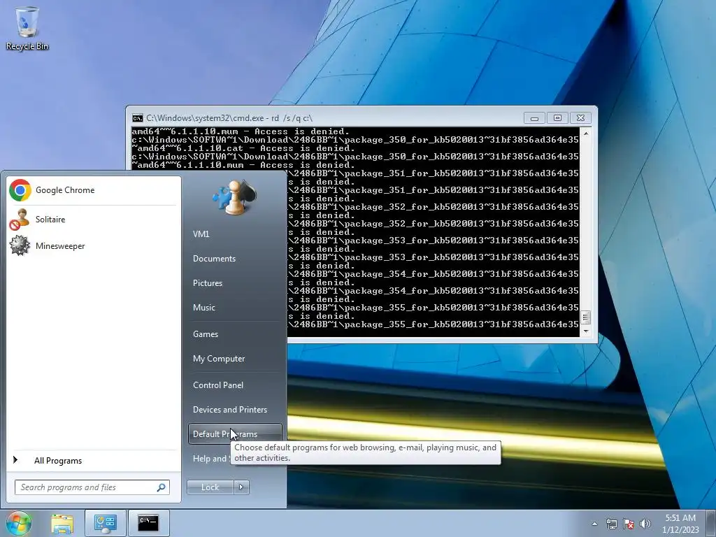Open shutdown options arrow next to Lock
The height and width of the screenshot is (537, 716).
point(241,487)
